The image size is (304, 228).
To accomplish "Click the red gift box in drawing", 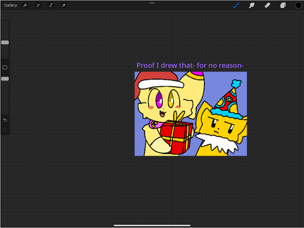I will [x=177, y=137].
